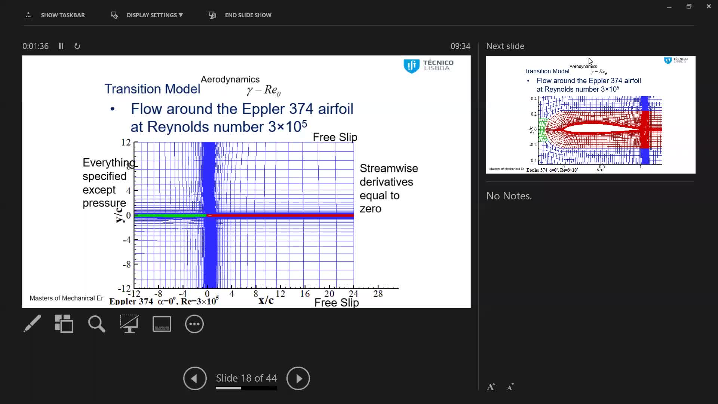Click the Show Taskbar icon

click(28, 15)
